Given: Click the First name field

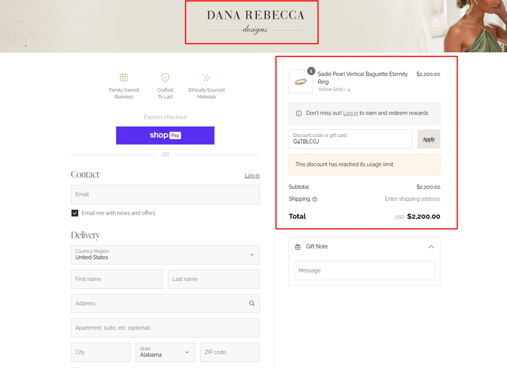Looking at the screenshot, I should 117,279.
